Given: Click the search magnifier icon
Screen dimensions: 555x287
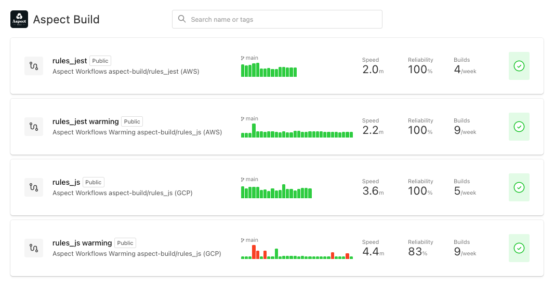Looking at the screenshot, I should [x=182, y=19].
